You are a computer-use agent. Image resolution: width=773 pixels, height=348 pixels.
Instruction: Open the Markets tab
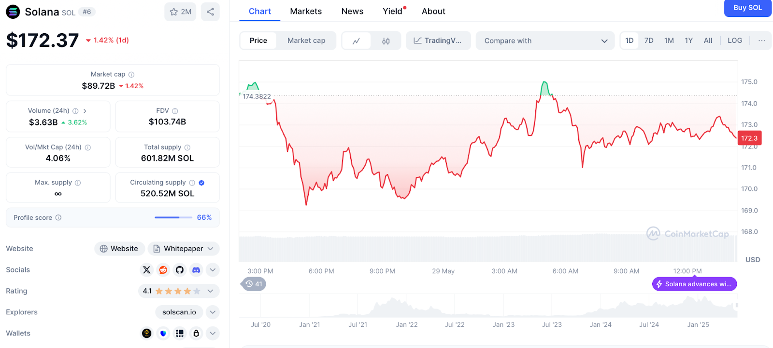[306, 11]
